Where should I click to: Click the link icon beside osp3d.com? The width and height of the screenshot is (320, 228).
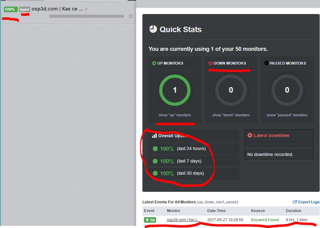point(86,9)
